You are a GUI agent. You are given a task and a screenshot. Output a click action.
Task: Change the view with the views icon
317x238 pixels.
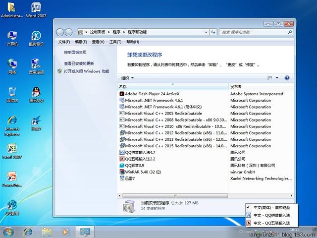[x=269, y=78]
